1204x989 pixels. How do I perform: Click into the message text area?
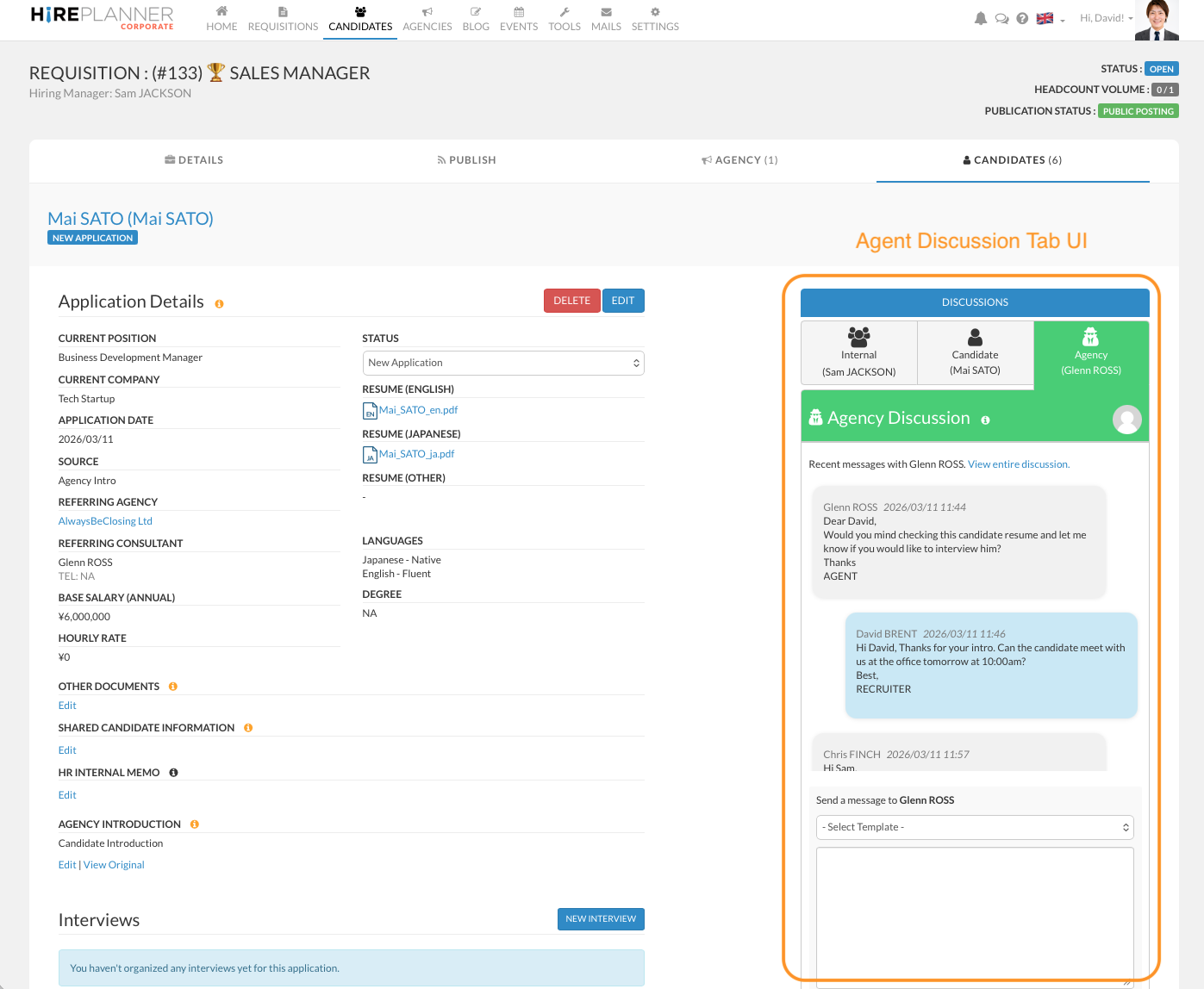point(974,913)
